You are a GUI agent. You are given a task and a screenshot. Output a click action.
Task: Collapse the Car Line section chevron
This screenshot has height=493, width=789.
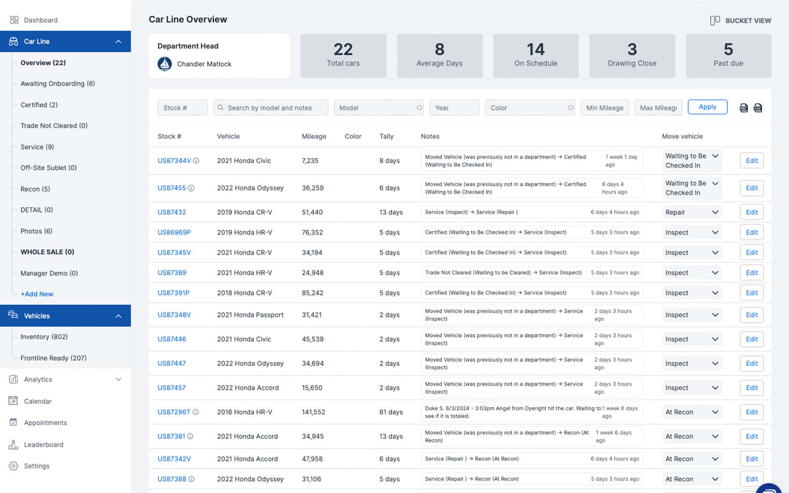pos(118,41)
